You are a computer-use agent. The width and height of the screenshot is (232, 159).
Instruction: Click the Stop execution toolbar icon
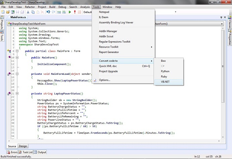[x=80, y=12]
